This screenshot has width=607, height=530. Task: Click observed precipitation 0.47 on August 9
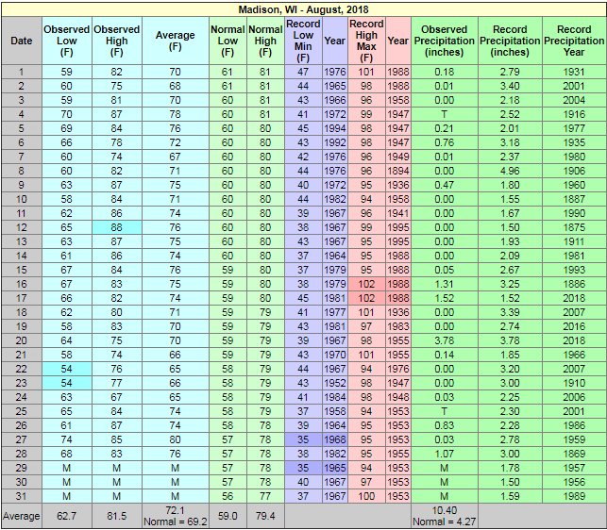click(x=444, y=185)
